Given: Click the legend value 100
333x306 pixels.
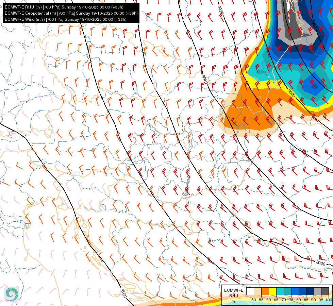Looking at the screenshot, I should [x=329, y=300].
